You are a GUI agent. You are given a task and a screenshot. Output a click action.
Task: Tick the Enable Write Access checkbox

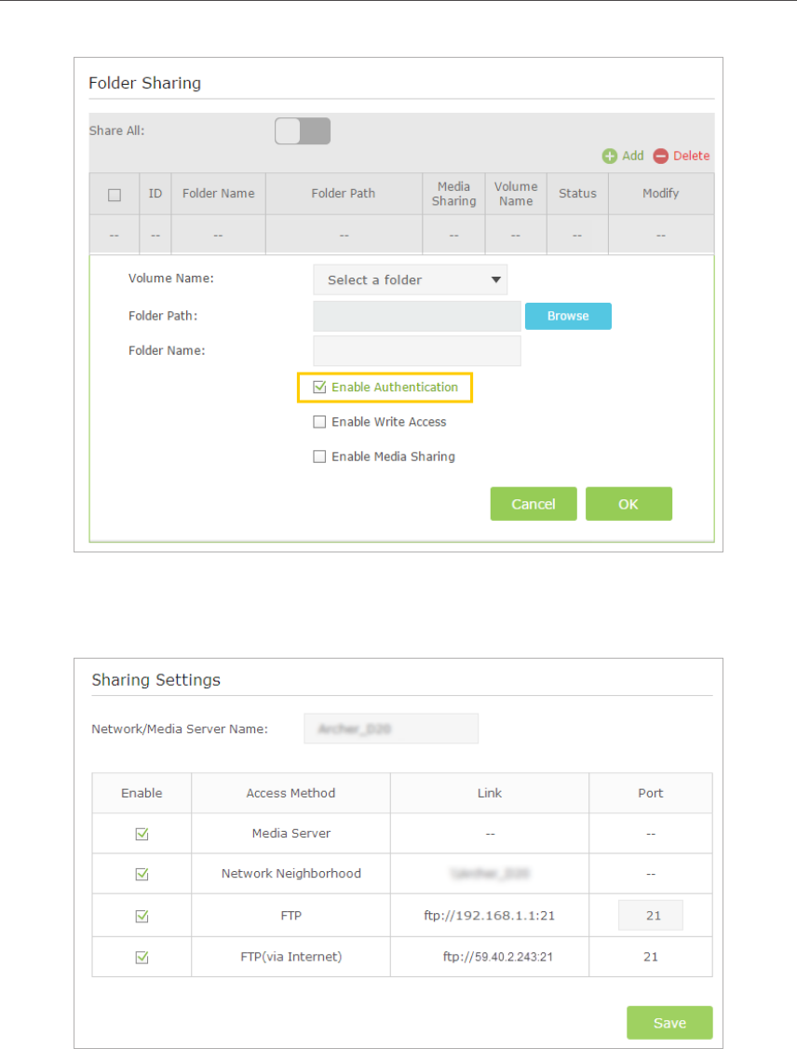point(319,422)
